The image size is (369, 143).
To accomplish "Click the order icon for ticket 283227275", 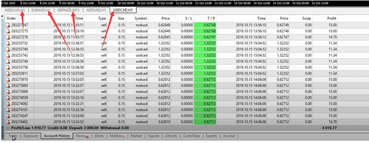I will (8, 31).
